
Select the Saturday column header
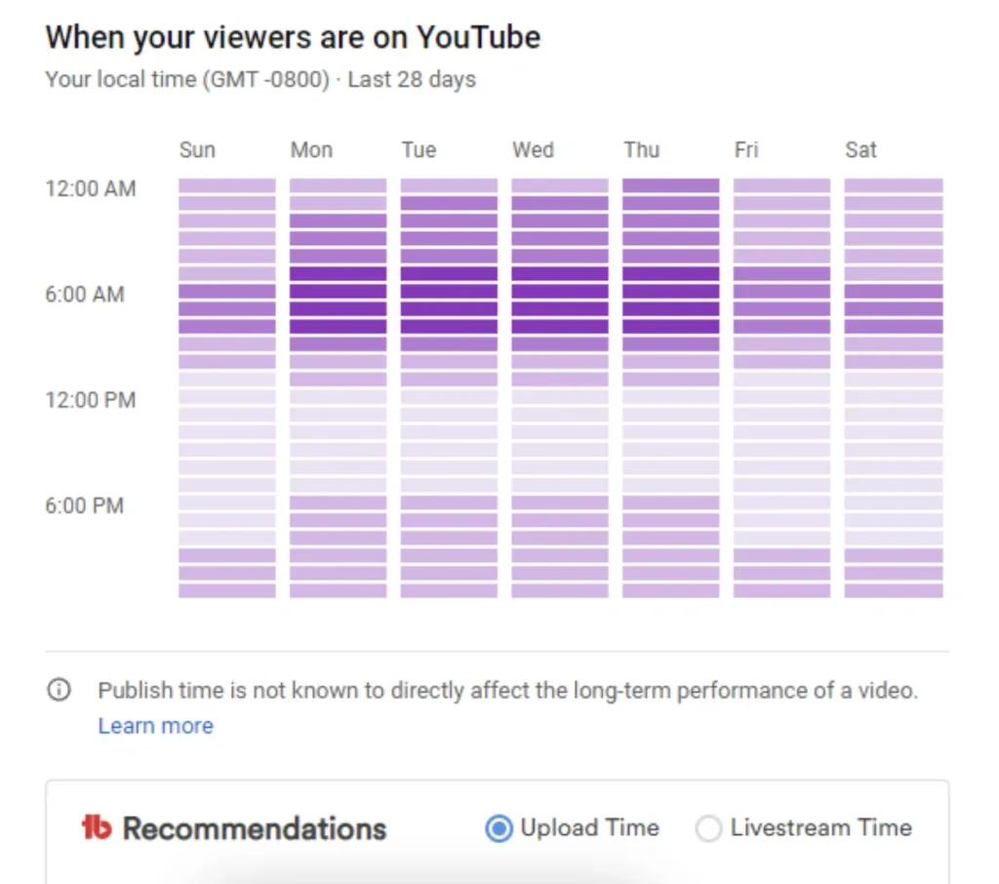point(860,150)
